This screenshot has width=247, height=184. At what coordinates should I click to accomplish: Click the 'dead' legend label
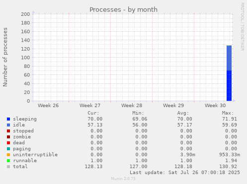(x=19, y=143)
